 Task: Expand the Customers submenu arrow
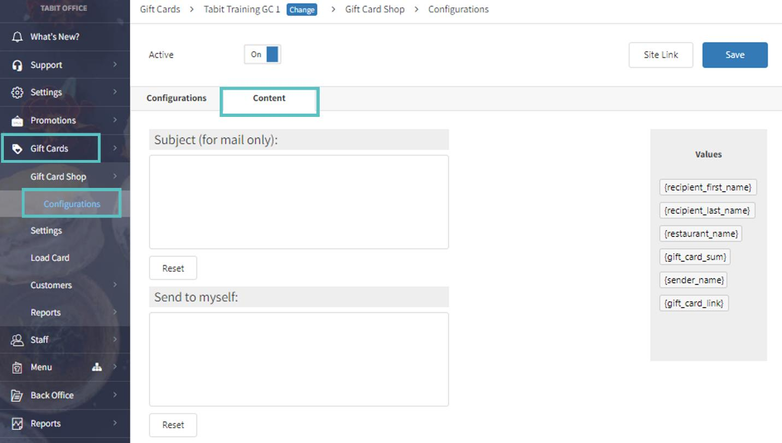(x=115, y=285)
